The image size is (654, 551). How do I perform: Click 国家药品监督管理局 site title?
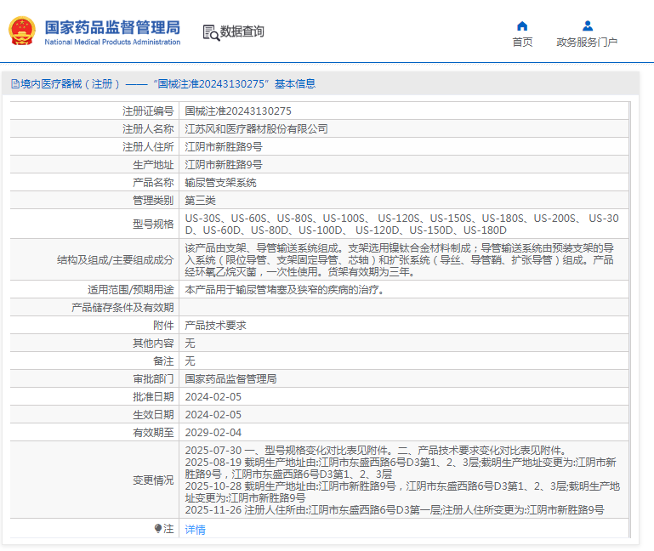[x=112, y=27]
